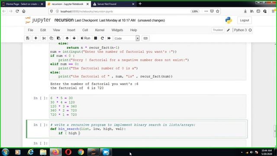The height and width of the screenshot is (156, 277).
Task: Run the current cell
Action: pos(86,38)
